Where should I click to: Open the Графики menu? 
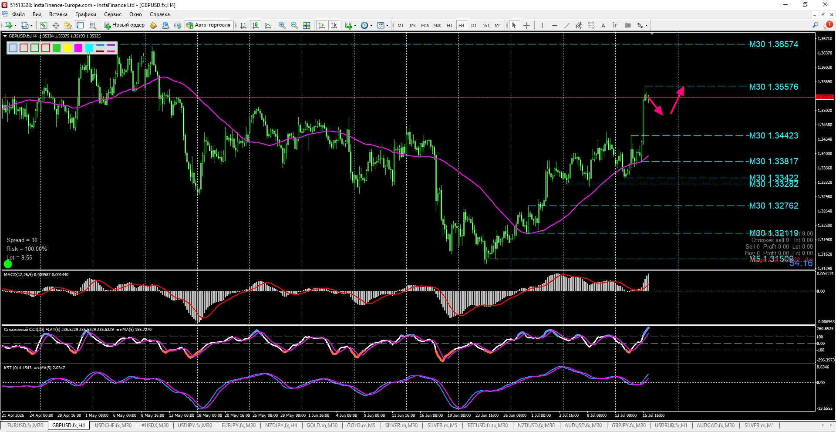coord(85,14)
